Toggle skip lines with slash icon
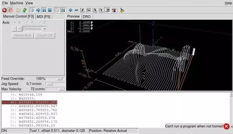This screenshot has height=134, width=233. [57, 10]
